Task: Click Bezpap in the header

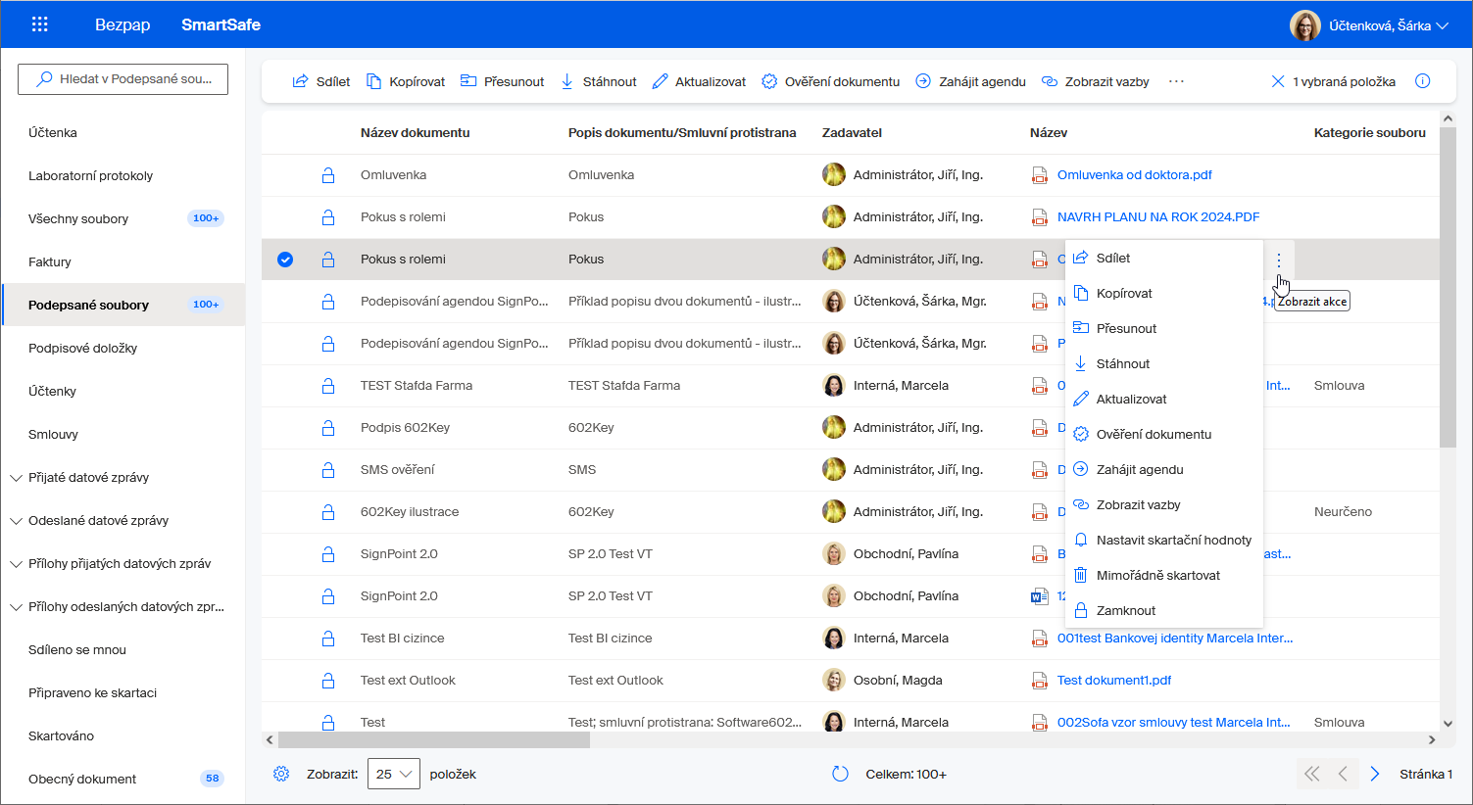Action: [123, 25]
